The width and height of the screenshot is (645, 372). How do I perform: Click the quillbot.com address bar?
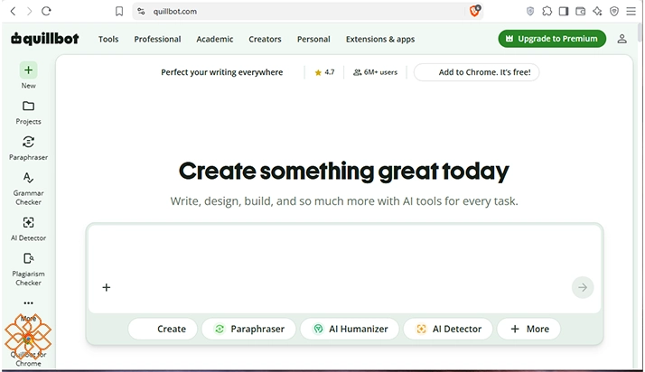[x=308, y=11]
